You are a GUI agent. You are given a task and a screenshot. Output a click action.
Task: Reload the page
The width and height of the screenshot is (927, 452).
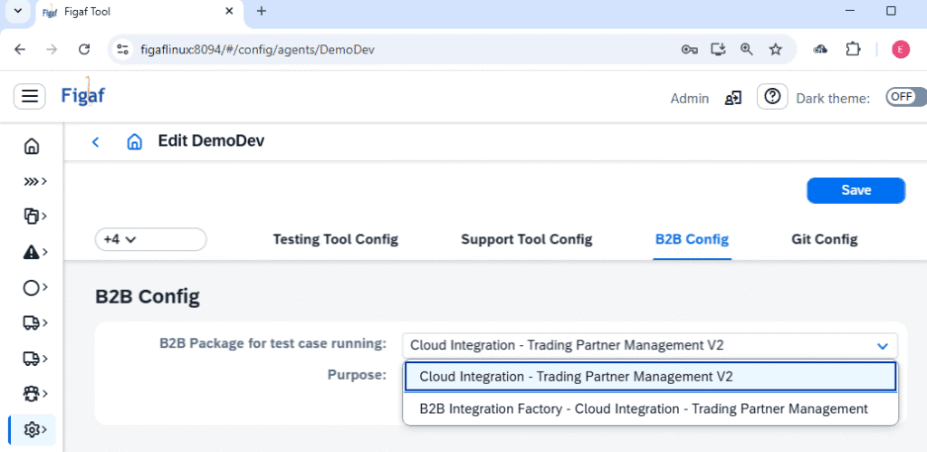(84, 50)
